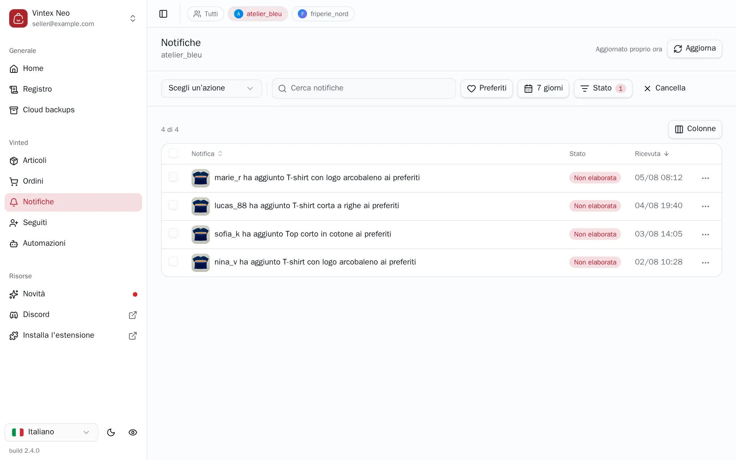The width and height of the screenshot is (736, 460).
Task: Sort by the Notifica column header
Action: (207, 154)
